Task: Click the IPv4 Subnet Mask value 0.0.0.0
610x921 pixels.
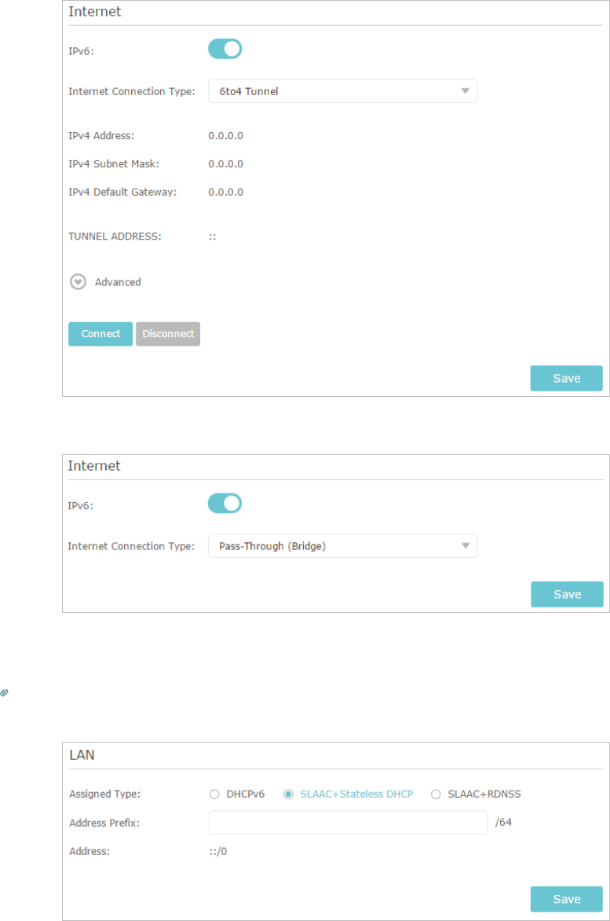Action: (226, 164)
